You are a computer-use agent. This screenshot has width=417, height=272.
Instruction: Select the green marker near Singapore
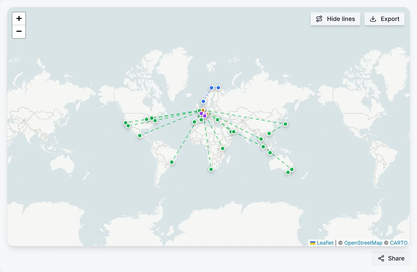263,147
